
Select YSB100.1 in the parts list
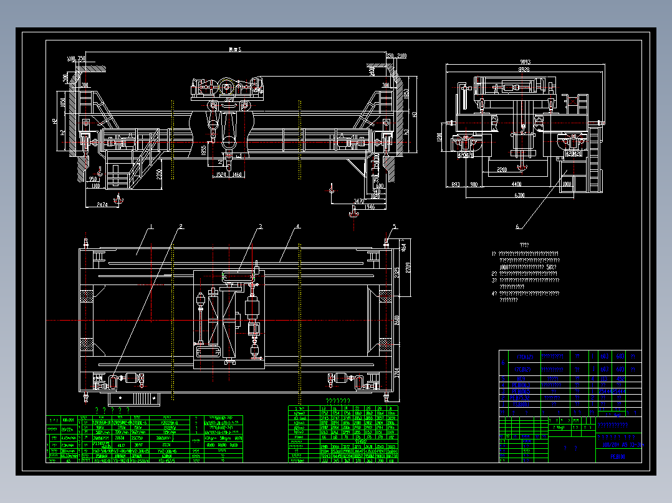521,404
